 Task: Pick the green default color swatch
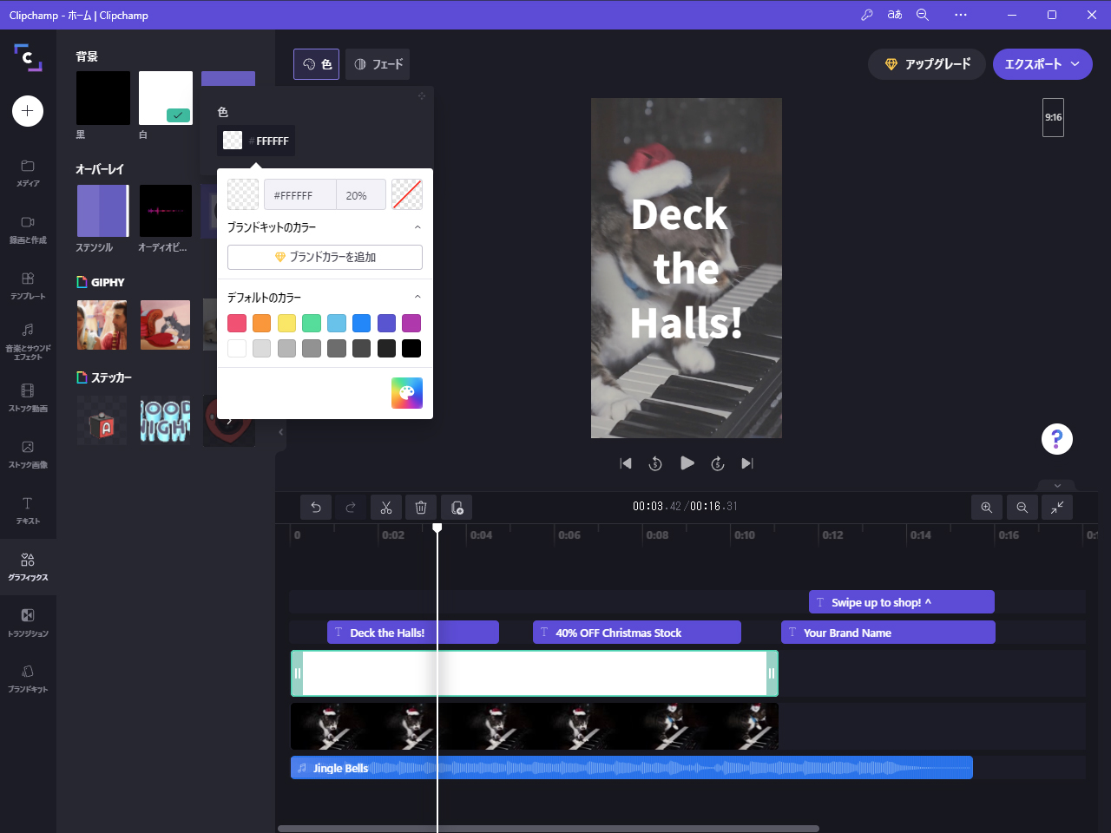coord(312,323)
